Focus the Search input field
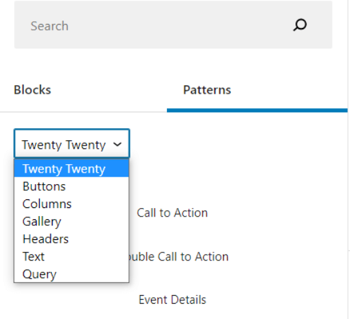This screenshot has width=350, height=319. 173,25
